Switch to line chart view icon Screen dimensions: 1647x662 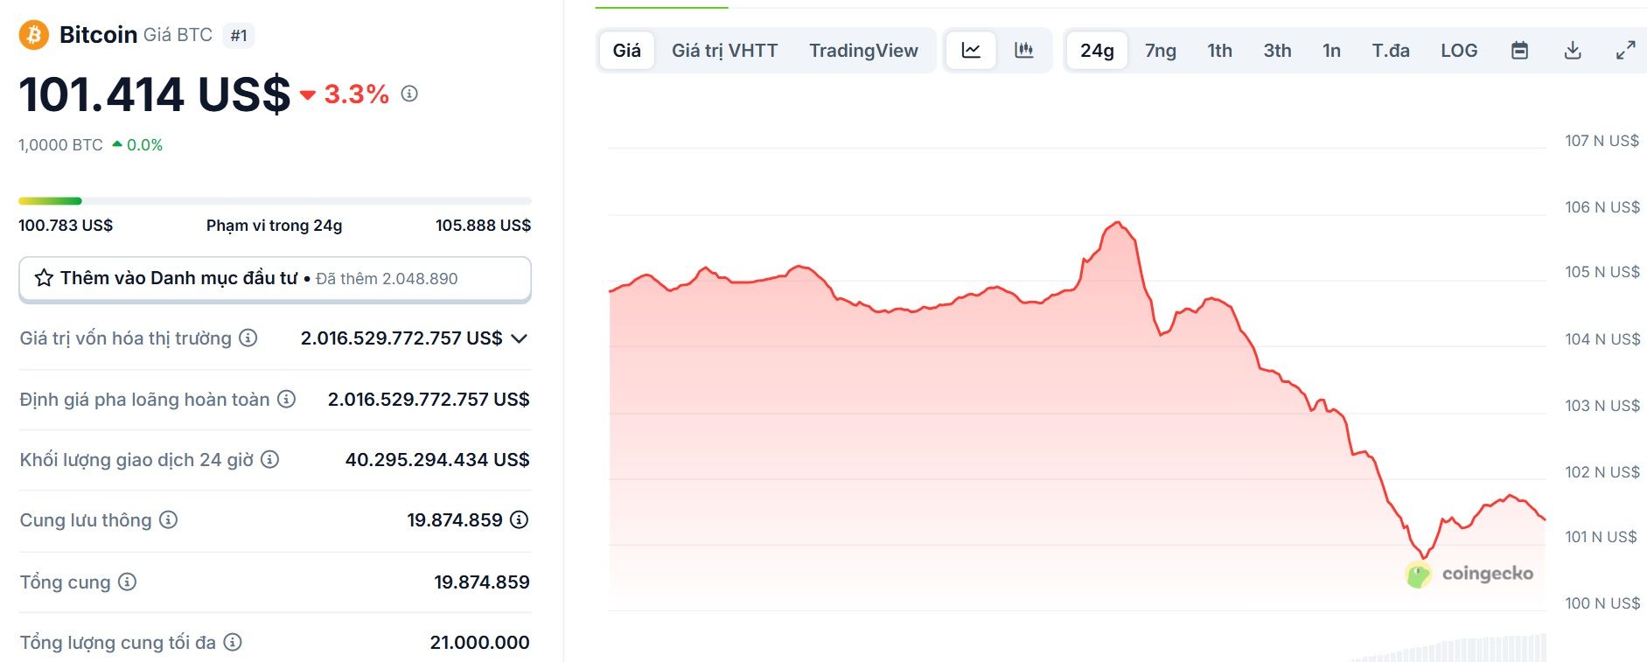point(971,50)
